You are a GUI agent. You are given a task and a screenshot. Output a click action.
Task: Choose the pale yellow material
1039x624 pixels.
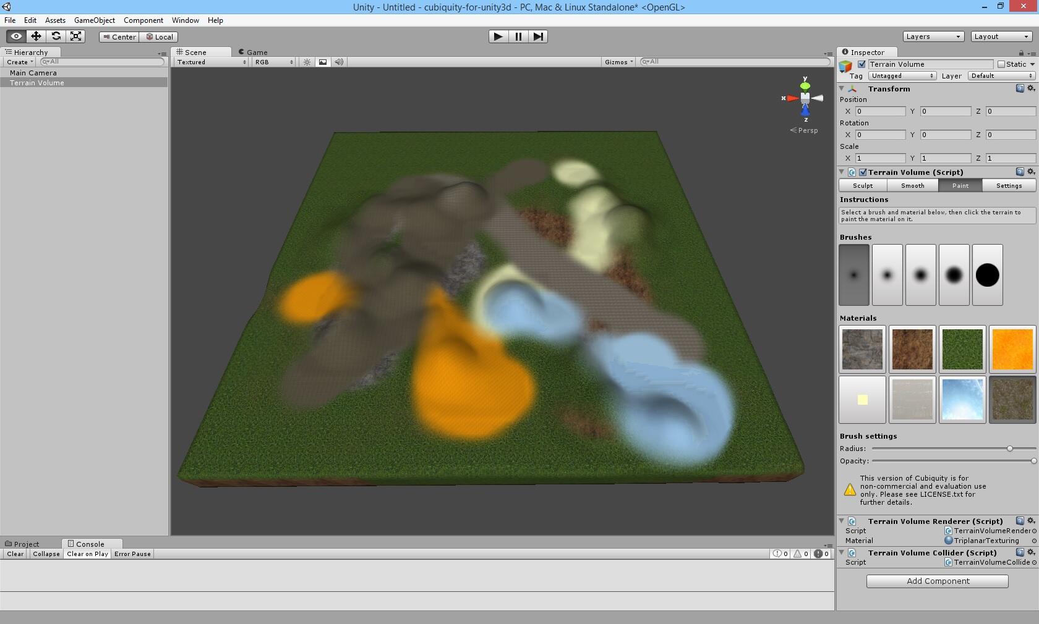pyautogui.click(x=862, y=400)
